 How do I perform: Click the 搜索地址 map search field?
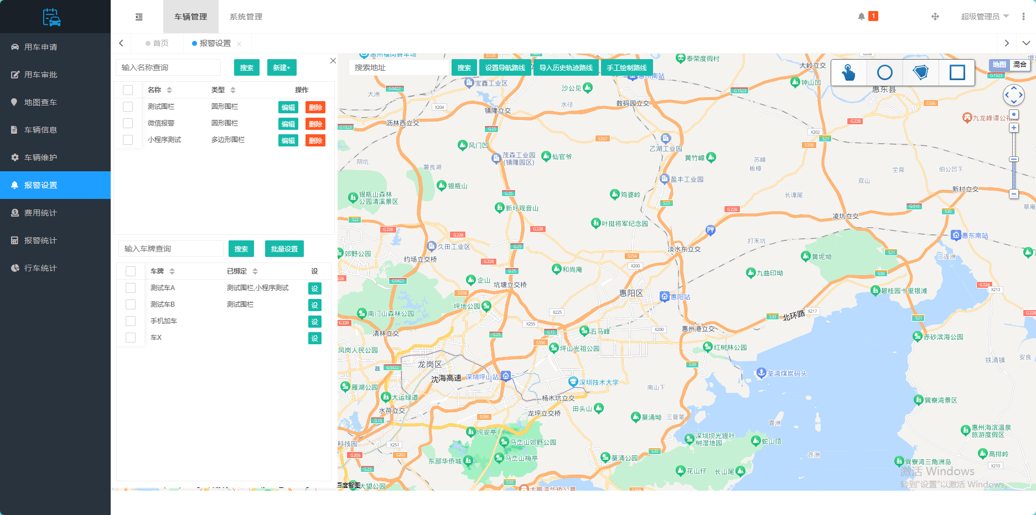click(x=398, y=67)
